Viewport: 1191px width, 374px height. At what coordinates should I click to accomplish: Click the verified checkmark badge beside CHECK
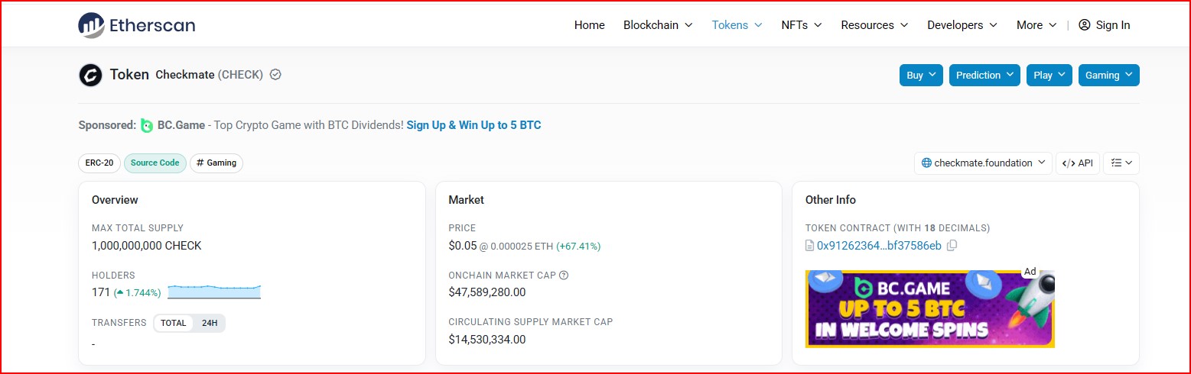(275, 75)
